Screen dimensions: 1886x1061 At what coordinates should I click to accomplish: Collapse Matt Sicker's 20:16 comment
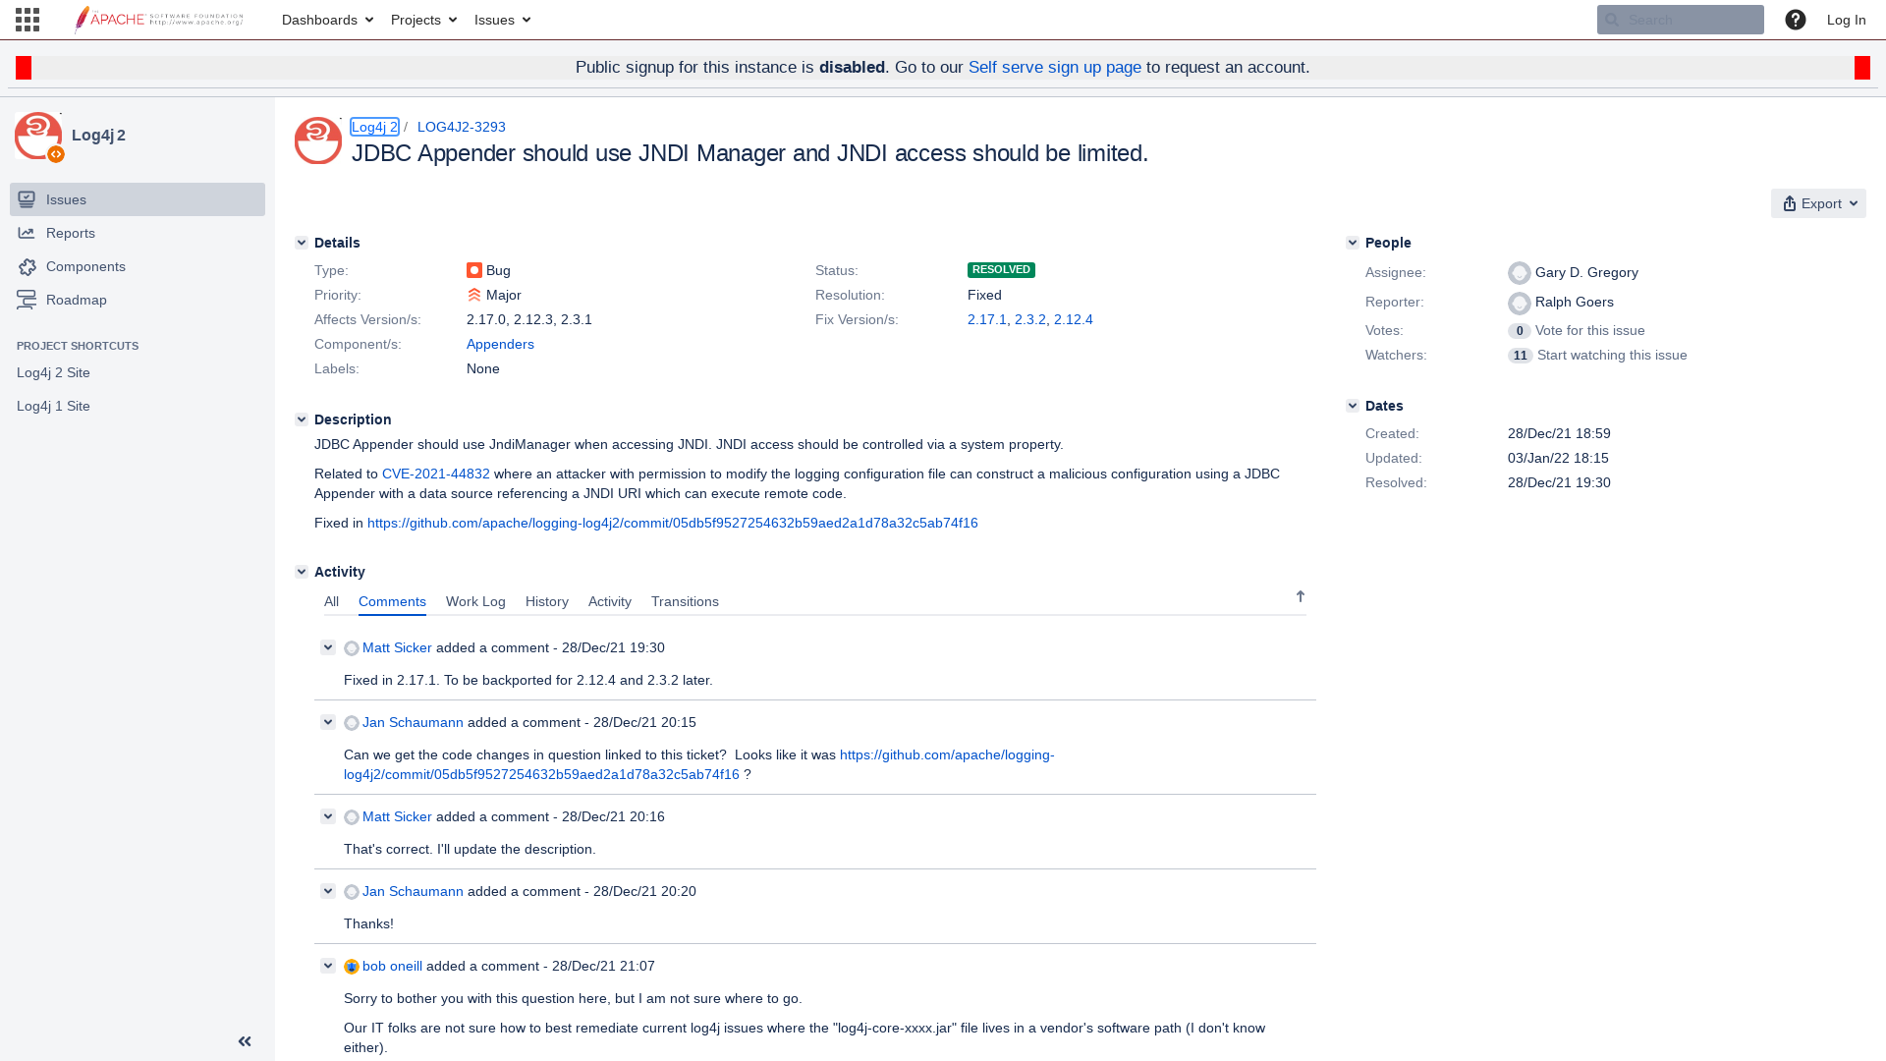(328, 816)
